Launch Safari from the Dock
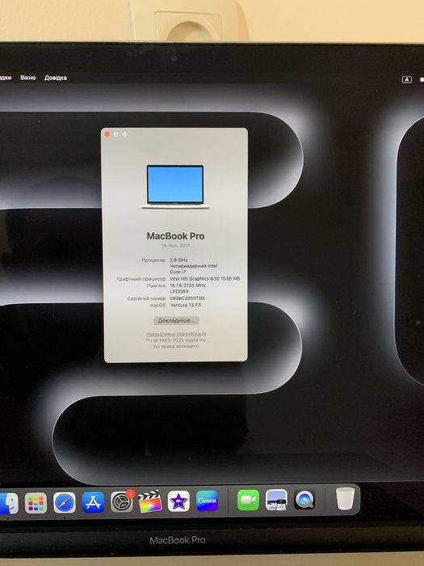 (x=65, y=502)
